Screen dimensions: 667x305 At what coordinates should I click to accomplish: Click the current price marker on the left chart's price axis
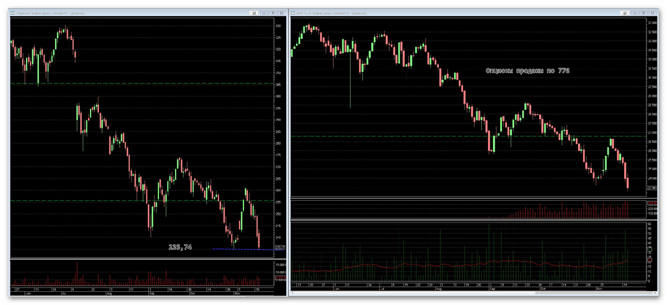pyautogui.click(x=279, y=247)
